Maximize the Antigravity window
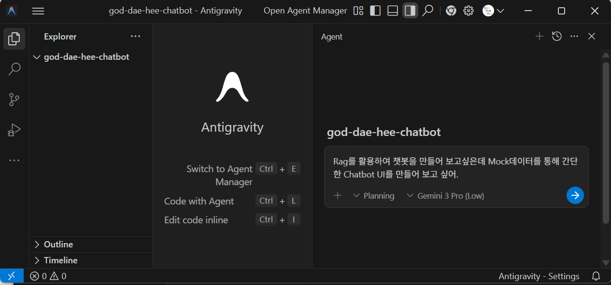 tap(561, 11)
